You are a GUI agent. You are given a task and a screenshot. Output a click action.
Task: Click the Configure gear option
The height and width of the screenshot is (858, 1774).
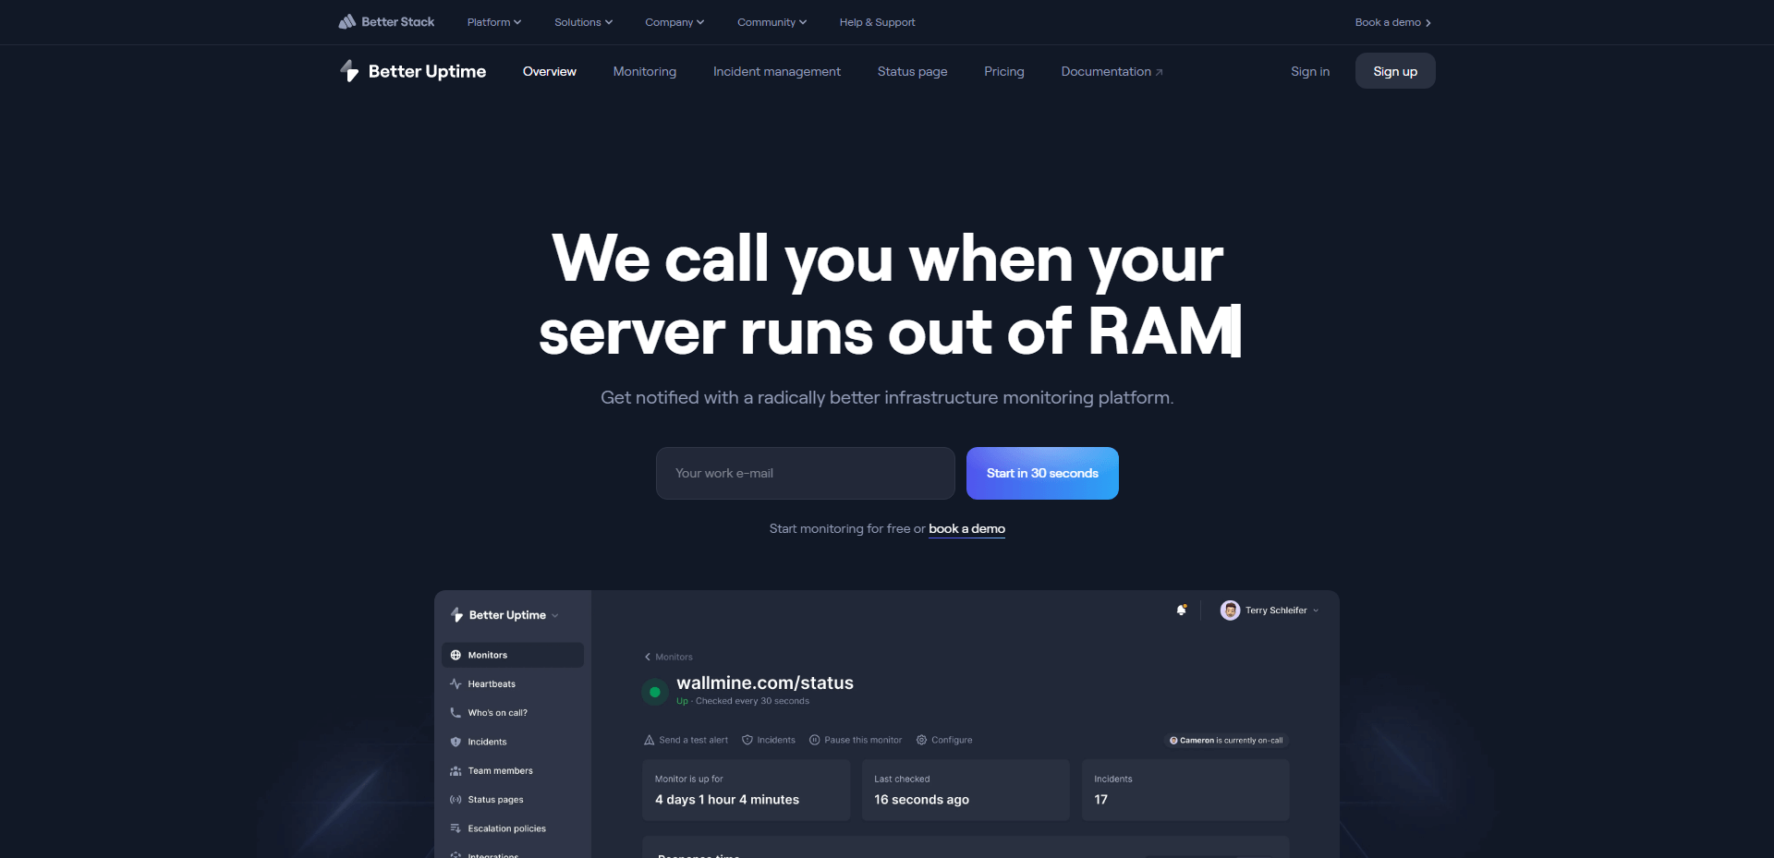tap(944, 740)
